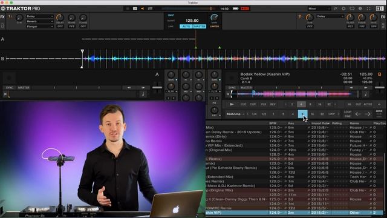Image resolution: width=387 pixels, height=218 pixels.
Task: Sort the track list by Genre column header
Action: tap(354, 123)
